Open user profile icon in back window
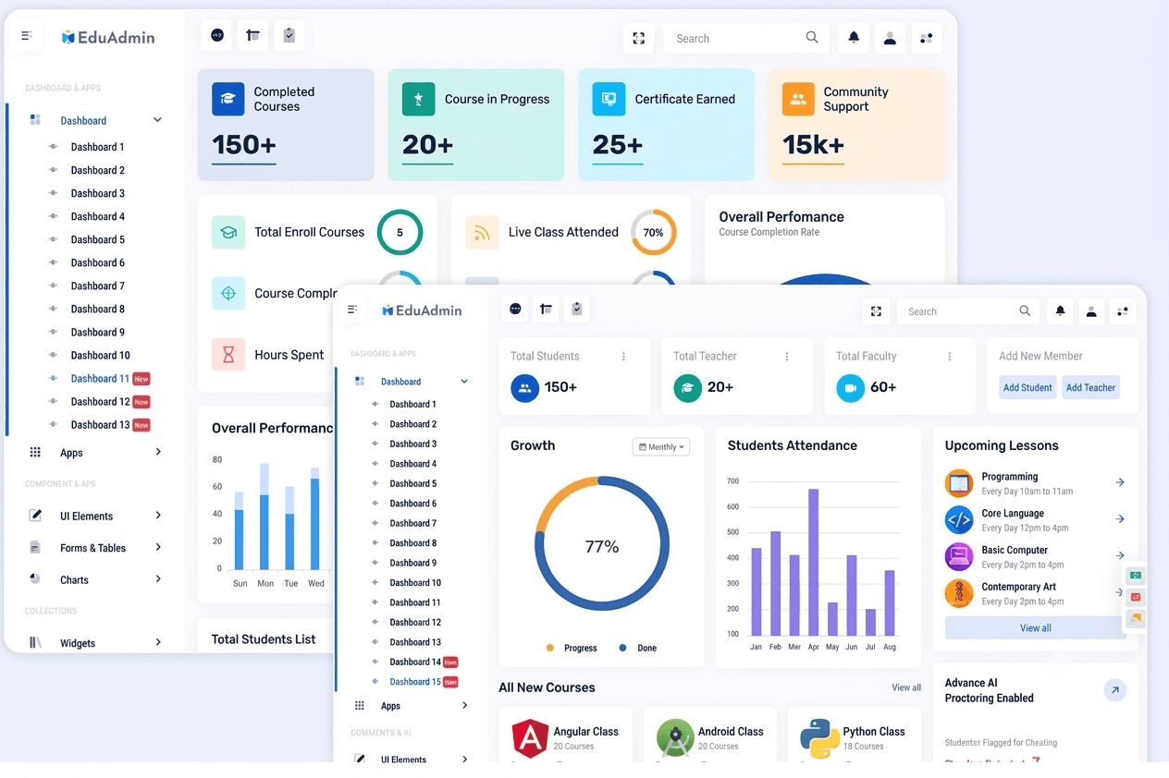 890,38
